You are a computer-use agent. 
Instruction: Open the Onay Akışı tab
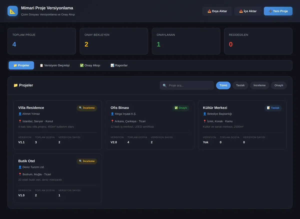[x=90, y=65]
